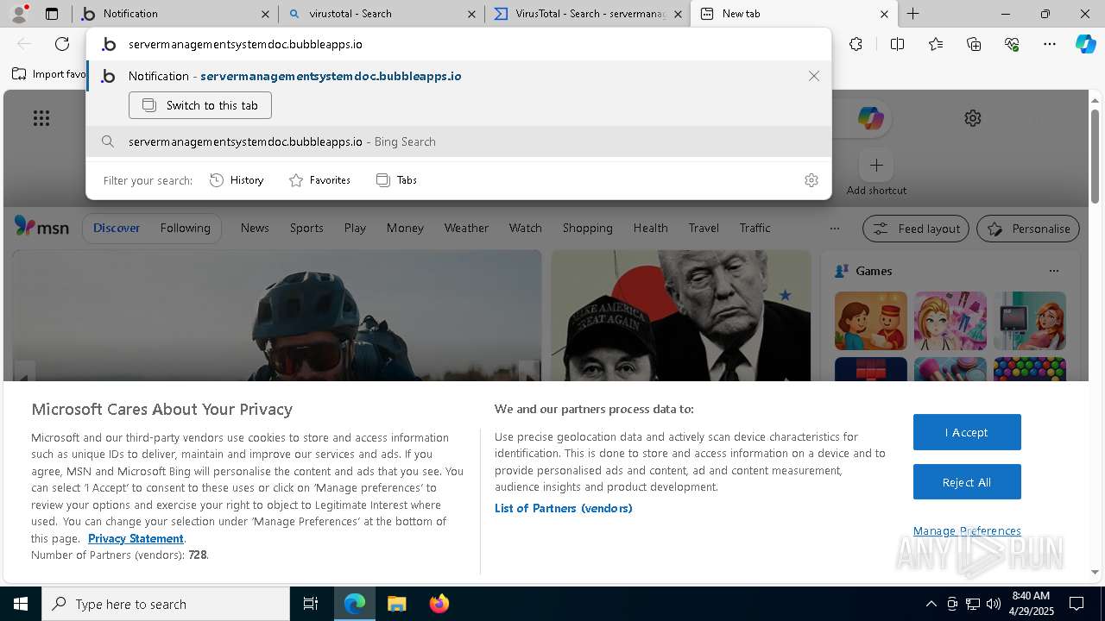The height and width of the screenshot is (621, 1105).
Task: Launch Firefox from the taskbar
Action: click(x=439, y=604)
